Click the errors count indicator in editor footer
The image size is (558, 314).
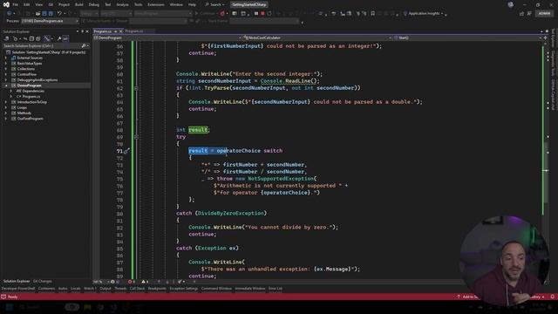pyautogui.click(x=132, y=282)
